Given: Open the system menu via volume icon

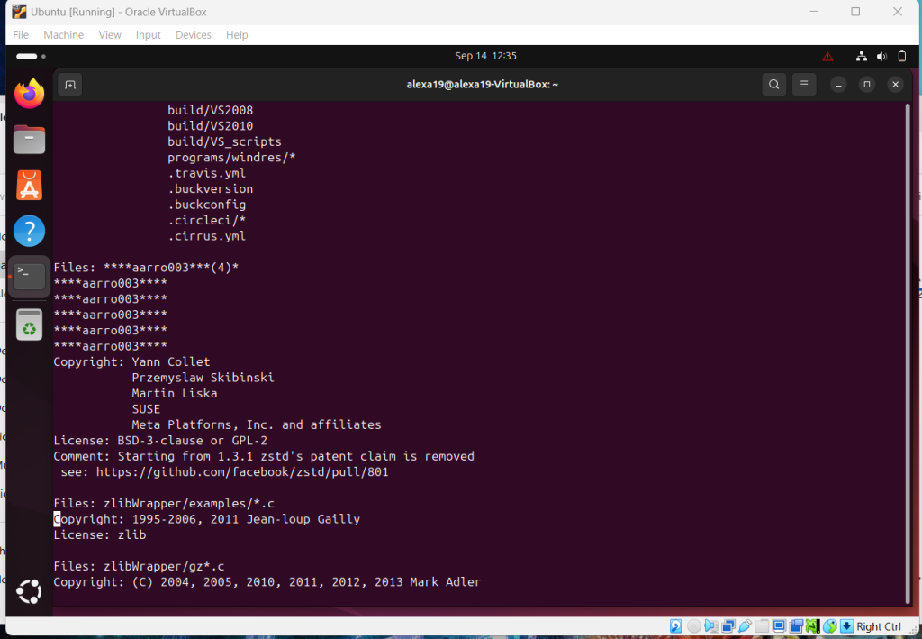Looking at the screenshot, I should click(881, 56).
